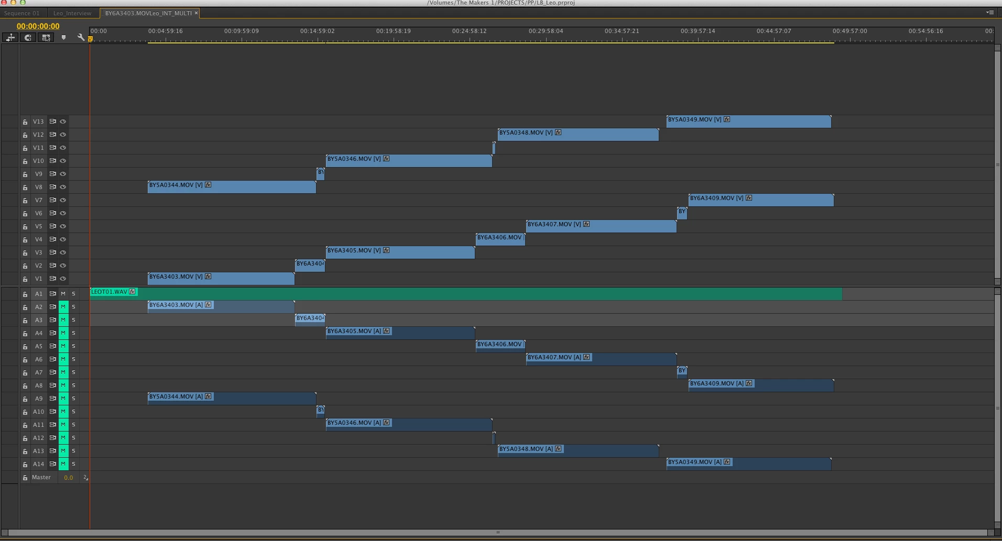Toggle the V8 track output eye icon
Viewport: 1002px width, 541px height.
(63, 187)
